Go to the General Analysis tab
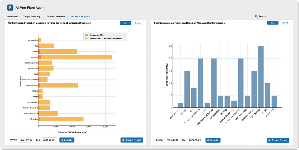Image resolution: width=299 pixels, height=150 pixels. pos(55,17)
